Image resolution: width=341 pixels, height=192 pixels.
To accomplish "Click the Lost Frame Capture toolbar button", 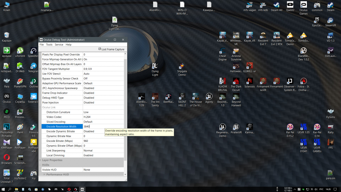I will point(111,49).
